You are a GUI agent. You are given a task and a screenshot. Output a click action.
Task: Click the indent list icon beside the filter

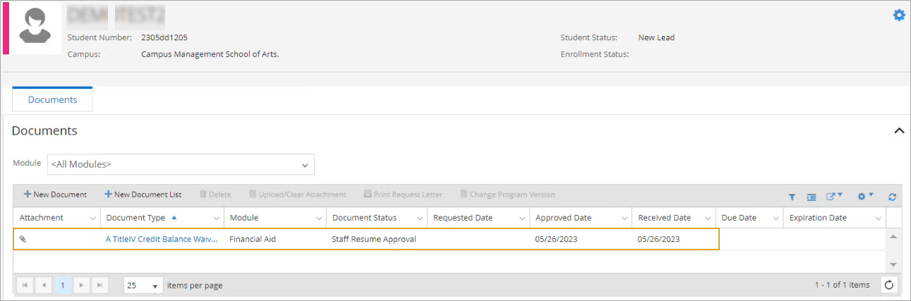tap(812, 197)
